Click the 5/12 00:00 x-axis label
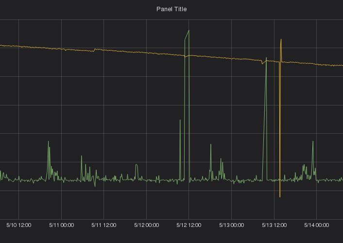343x243 pixels. click(x=147, y=225)
